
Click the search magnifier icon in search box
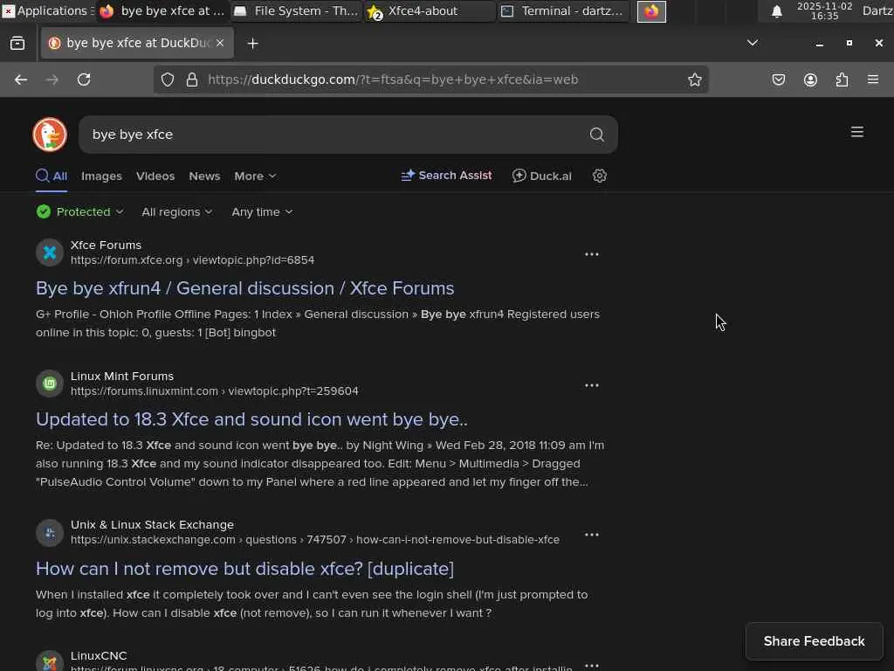[x=597, y=135]
